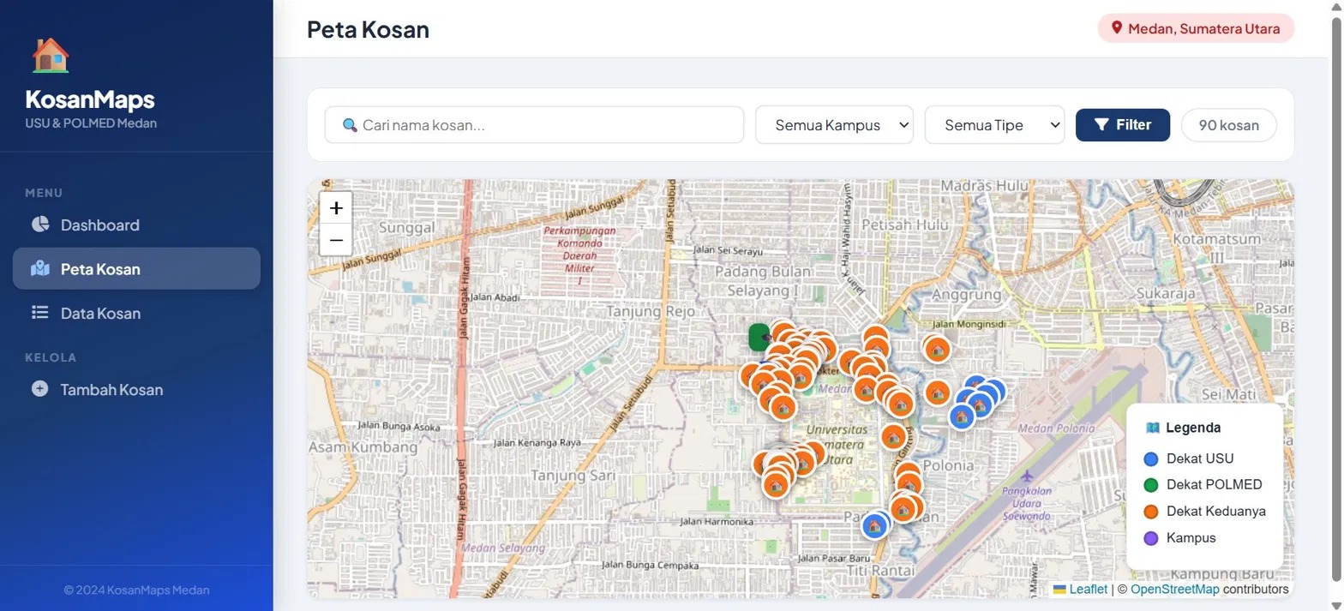Screen dimensions: 1344x611
Task: Click orange marker right of Universitas Sumatera label
Action: coord(894,436)
